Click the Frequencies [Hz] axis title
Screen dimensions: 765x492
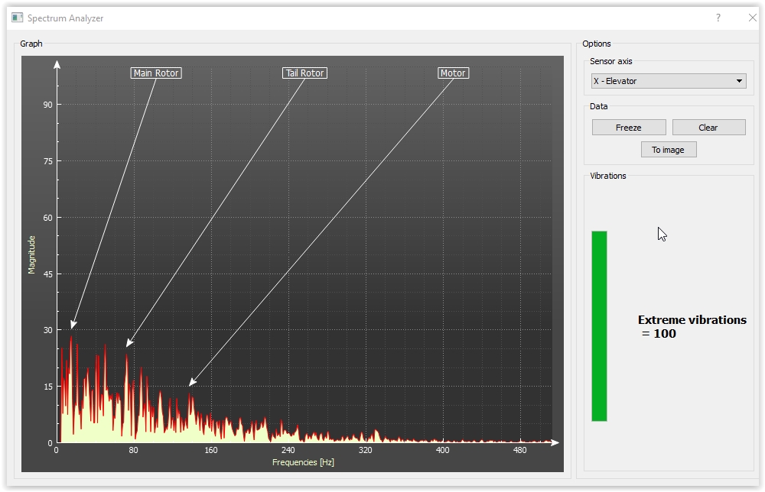click(303, 462)
